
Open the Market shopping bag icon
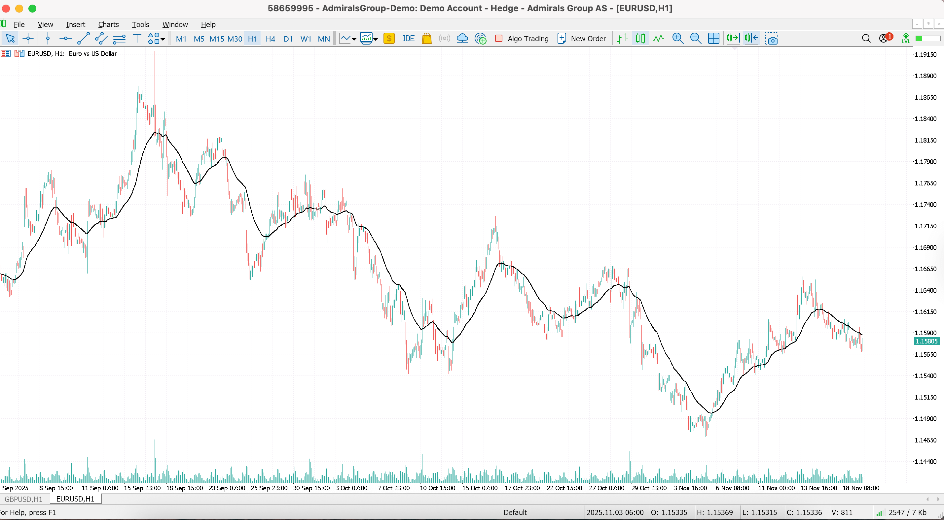click(x=426, y=39)
